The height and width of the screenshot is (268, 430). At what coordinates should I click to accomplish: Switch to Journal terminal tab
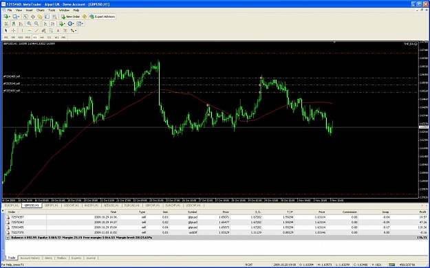click(x=91, y=258)
